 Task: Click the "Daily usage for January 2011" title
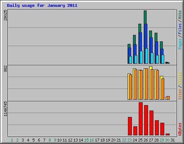[x=42, y=5]
